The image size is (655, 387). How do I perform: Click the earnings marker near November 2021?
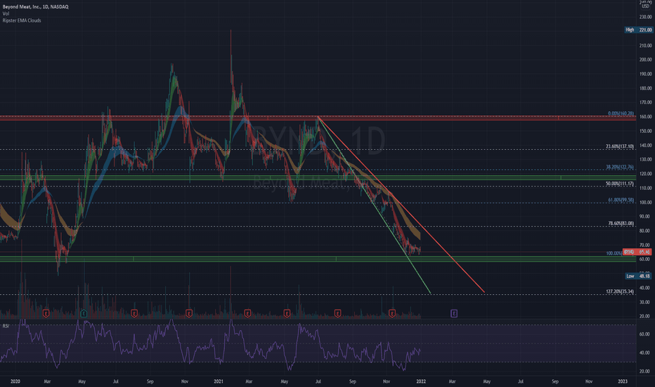pyautogui.click(x=392, y=313)
